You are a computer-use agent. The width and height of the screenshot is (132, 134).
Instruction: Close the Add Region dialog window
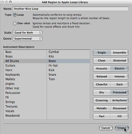click(3, 2)
